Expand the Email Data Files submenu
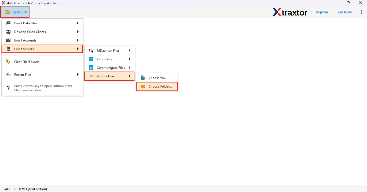Viewport: 367px width, 192px height. (x=78, y=23)
